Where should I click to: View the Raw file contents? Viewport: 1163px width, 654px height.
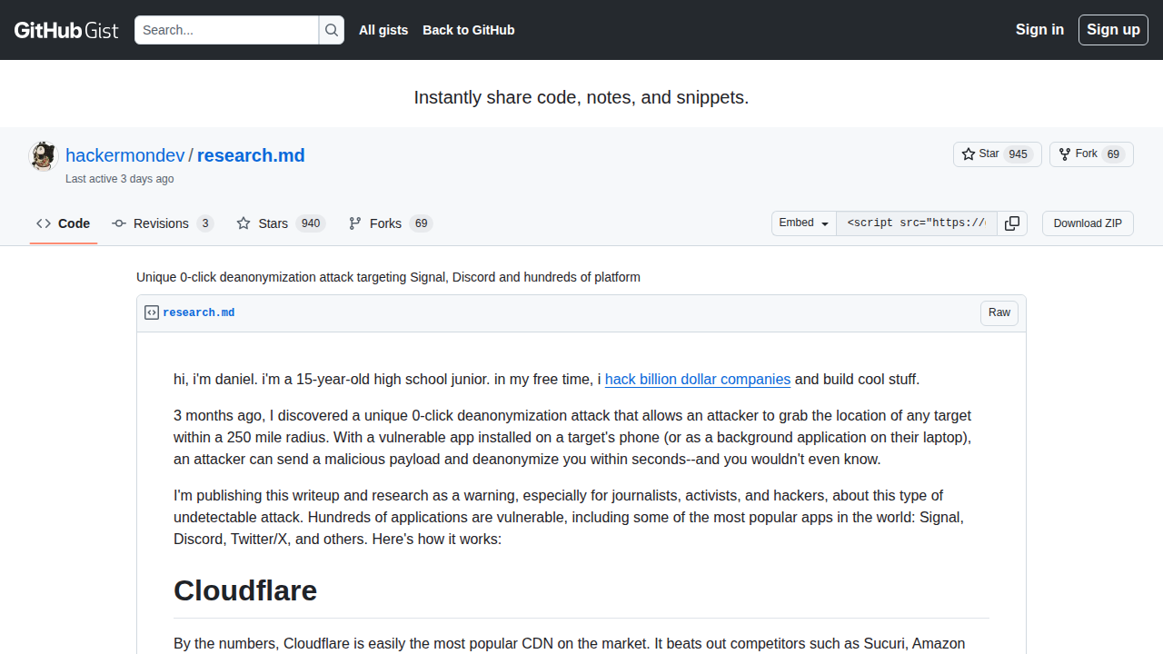[999, 313]
